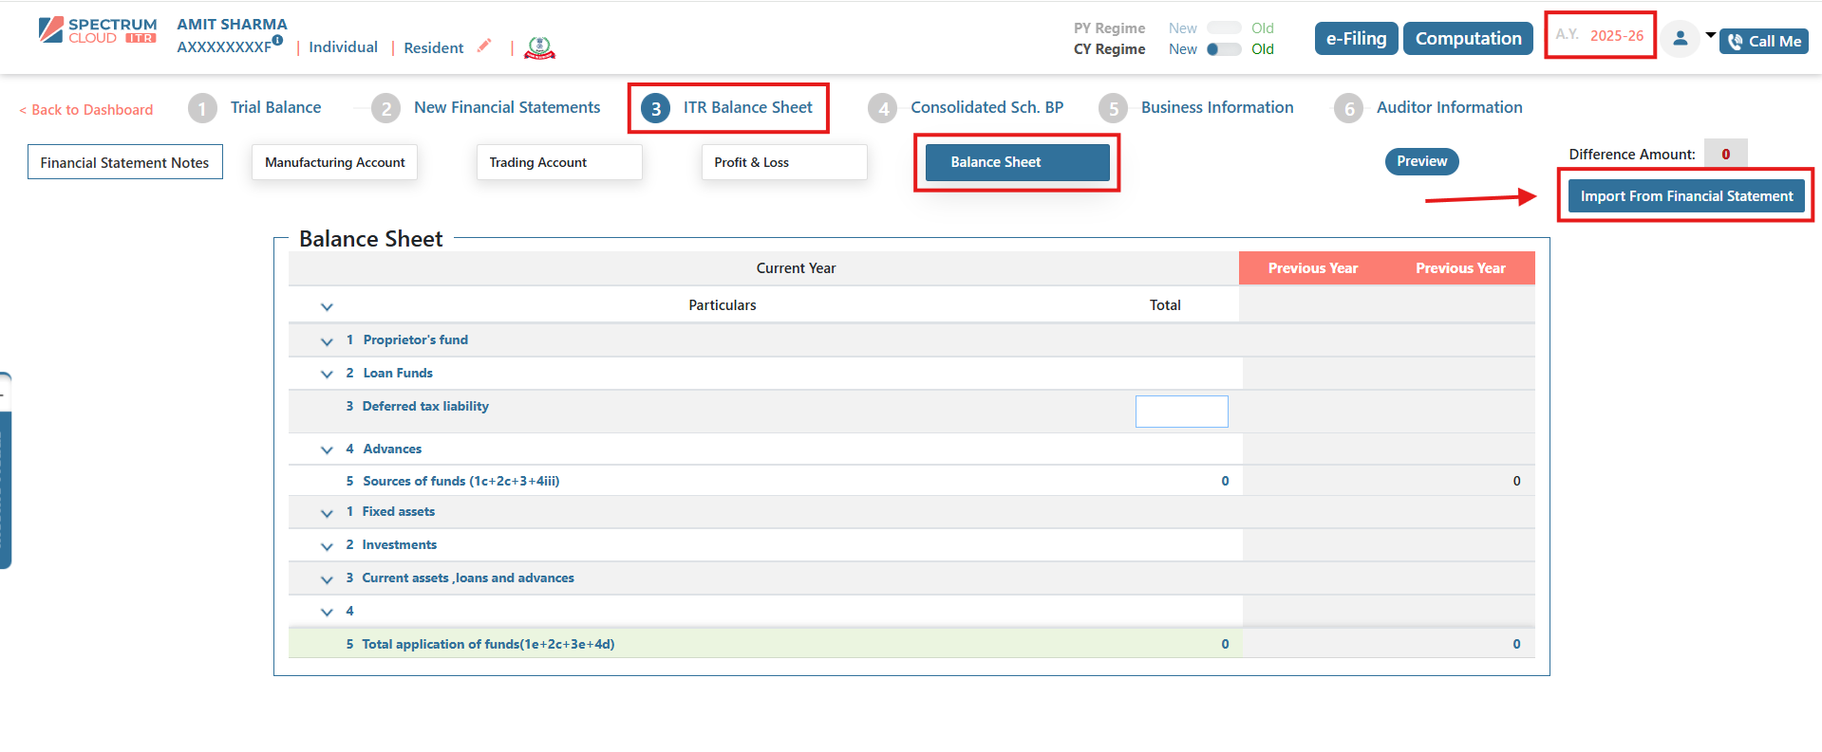Click the step 1 circle for Trial Balance

pyautogui.click(x=202, y=108)
